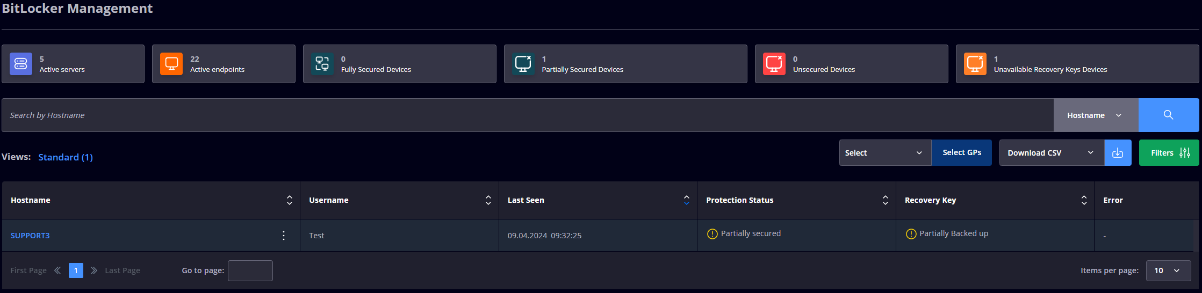This screenshot has width=1202, height=293.
Task: Click the Partially secured warning icon
Action: pos(712,234)
